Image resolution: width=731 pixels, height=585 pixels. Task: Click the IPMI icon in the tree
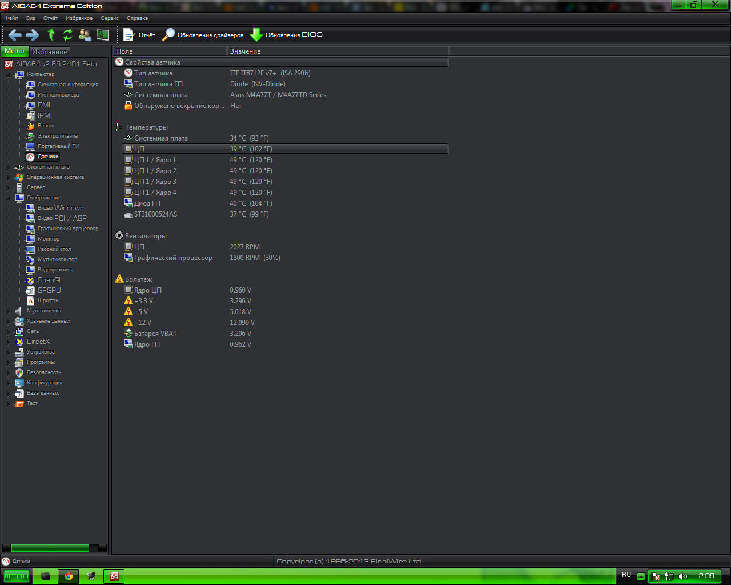[x=30, y=115]
